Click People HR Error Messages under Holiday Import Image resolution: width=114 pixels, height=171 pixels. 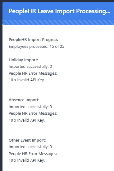33,73
